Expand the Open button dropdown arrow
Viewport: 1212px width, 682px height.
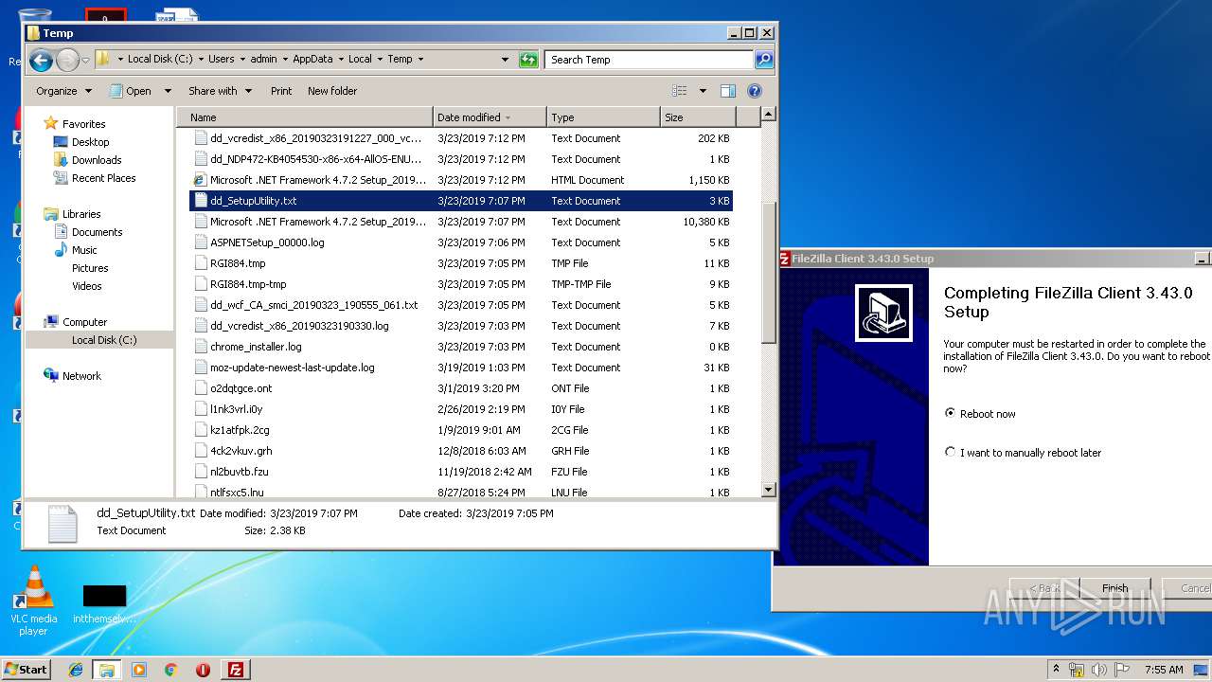168,91
